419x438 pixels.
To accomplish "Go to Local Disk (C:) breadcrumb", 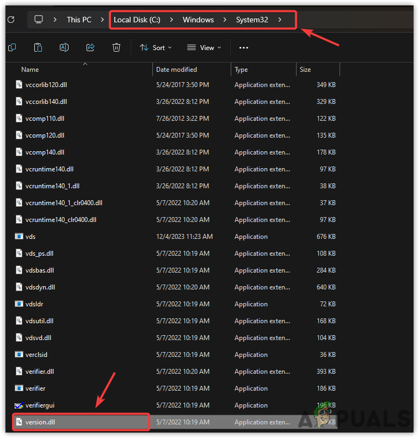I will click(x=136, y=20).
